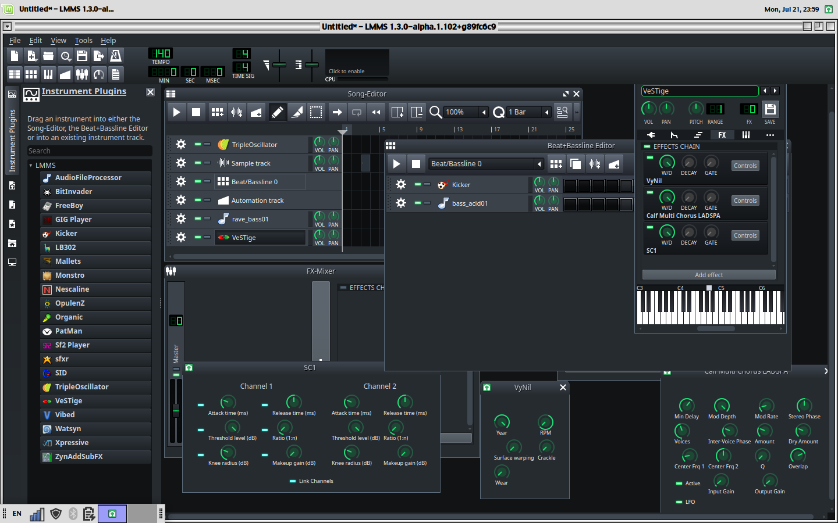Add automation track in Song-Editor toolbar
838x523 pixels.
256,112
